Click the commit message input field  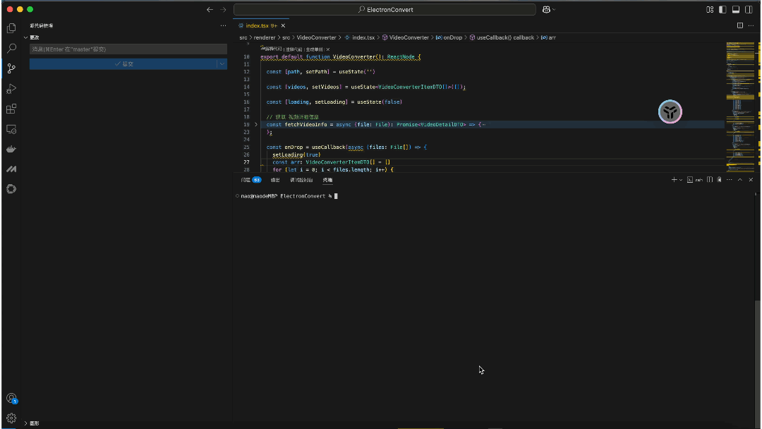pyautogui.click(x=128, y=49)
